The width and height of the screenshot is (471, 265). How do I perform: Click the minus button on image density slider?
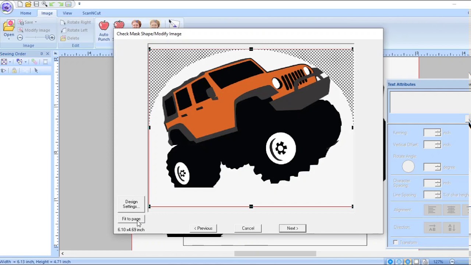point(20,38)
